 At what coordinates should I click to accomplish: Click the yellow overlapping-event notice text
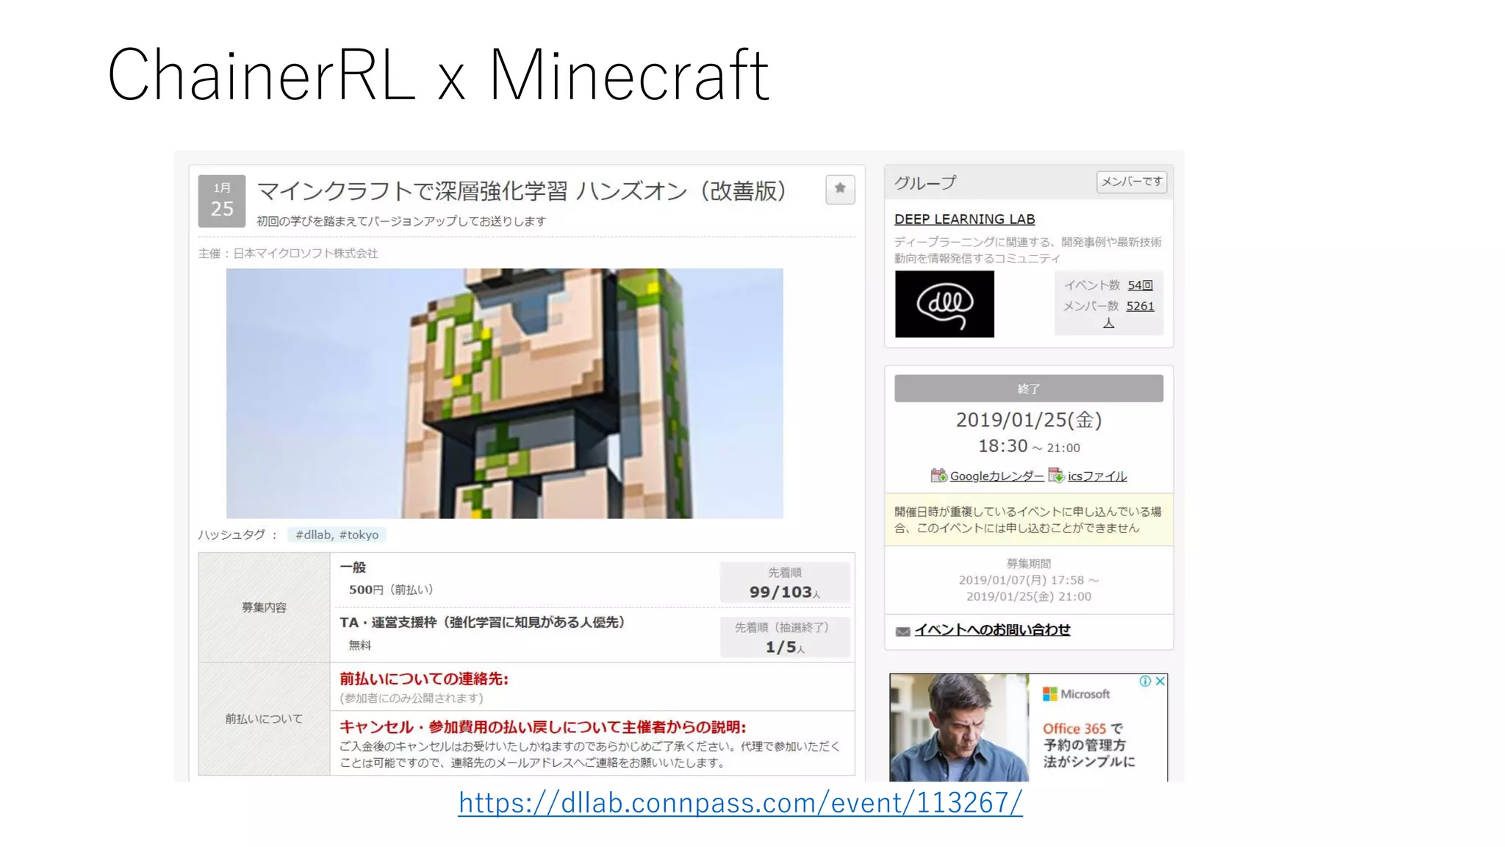tap(1028, 519)
